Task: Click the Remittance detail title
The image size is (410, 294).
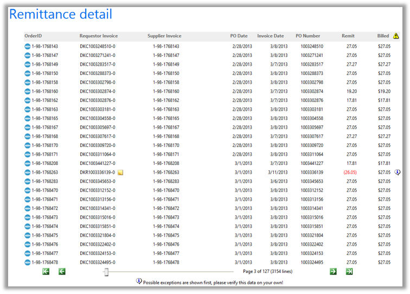Action: pos(61,14)
